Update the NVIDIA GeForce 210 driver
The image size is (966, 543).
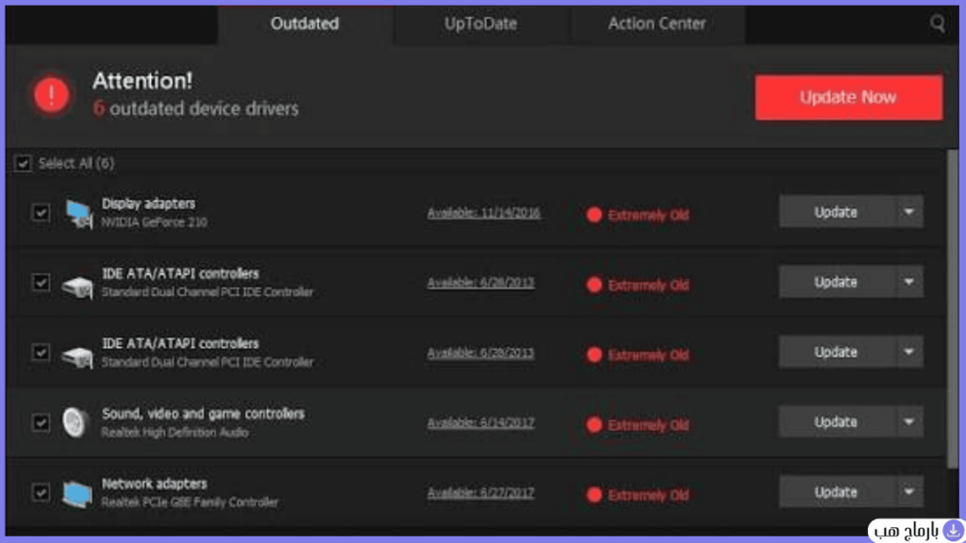pyautogui.click(x=836, y=212)
